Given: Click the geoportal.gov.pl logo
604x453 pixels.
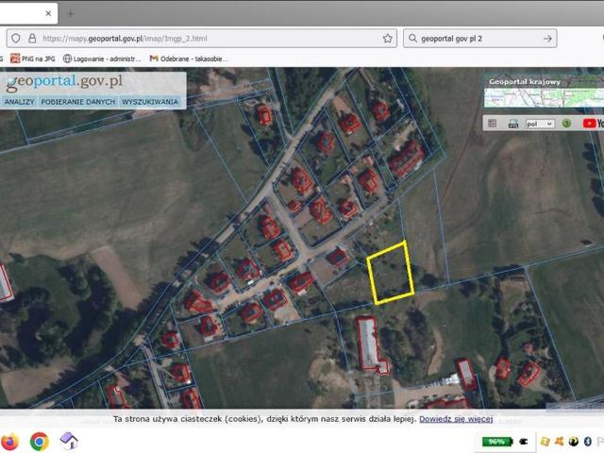Looking at the screenshot, I should (69, 81).
